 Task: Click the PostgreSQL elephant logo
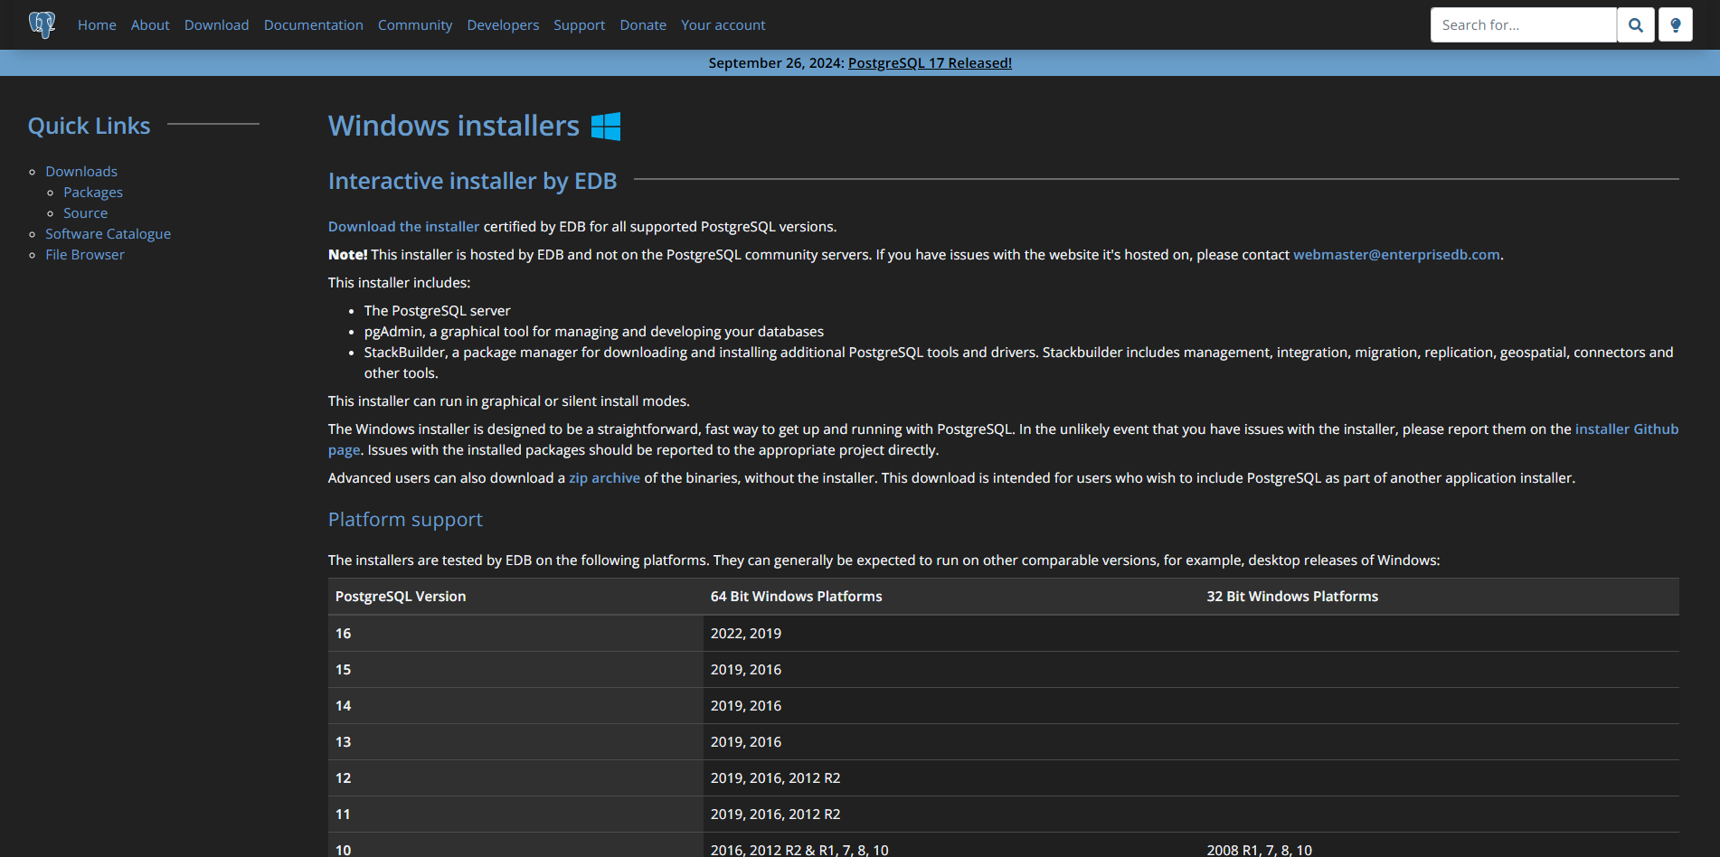click(x=42, y=24)
